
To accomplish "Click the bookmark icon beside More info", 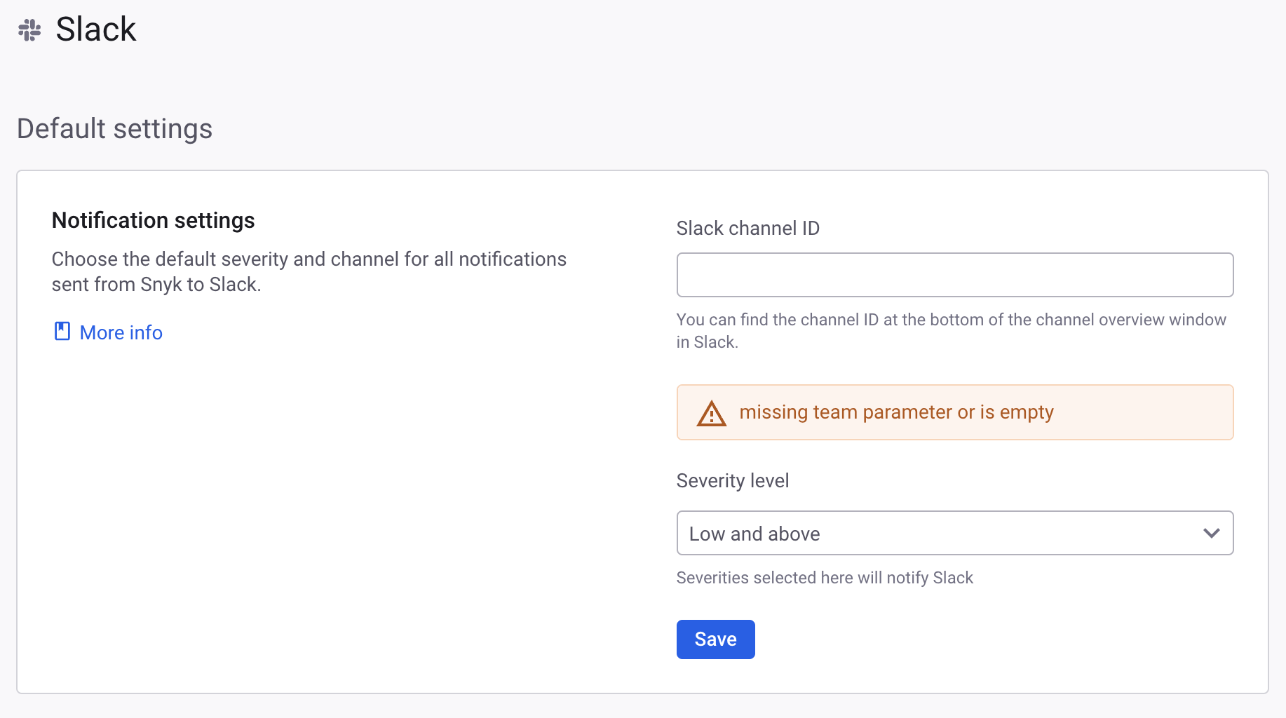I will pyautogui.click(x=62, y=330).
